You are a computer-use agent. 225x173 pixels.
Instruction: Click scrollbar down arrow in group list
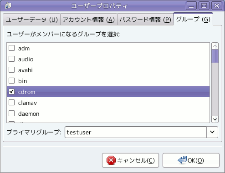click(x=215, y=119)
